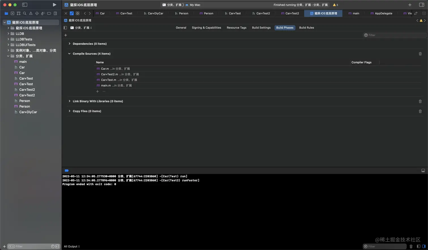Screen dimensions: 428x250
Task: Toggle projects and targets list sidebar
Action: (65, 28)
